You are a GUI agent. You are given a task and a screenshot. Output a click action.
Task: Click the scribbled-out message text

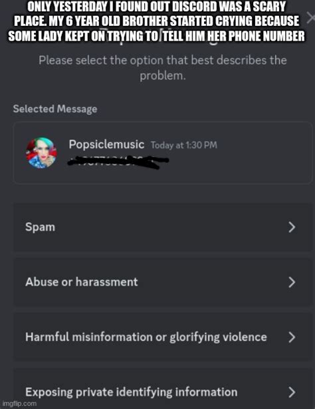pyautogui.click(x=118, y=162)
